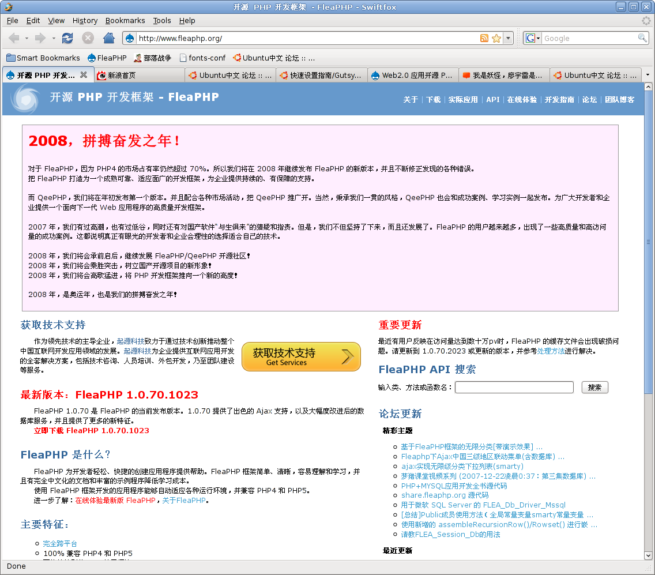655x575 pixels.
Task: Open the 在线体验最新版 FleaPHP link
Action: click(115, 500)
